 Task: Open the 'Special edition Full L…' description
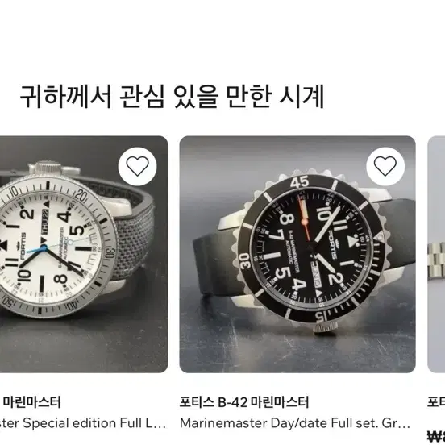pos(83,423)
